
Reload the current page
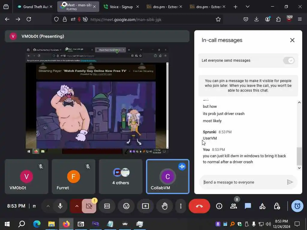(29, 19)
